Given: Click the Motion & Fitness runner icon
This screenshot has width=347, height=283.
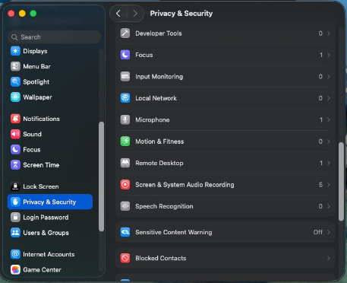Looking at the screenshot, I should coord(125,141).
